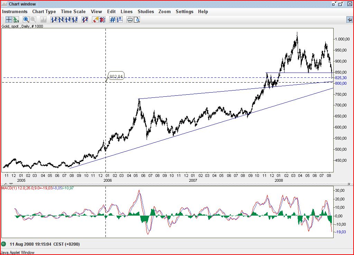
Task: Click the 2008 year label on time axis
Action: tap(279, 180)
